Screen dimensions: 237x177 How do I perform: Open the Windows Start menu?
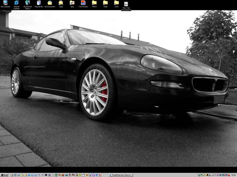click(4, 175)
